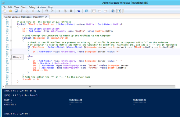Click the Cut scissors icon
The height and width of the screenshot is (117, 180).
coord(22,11)
